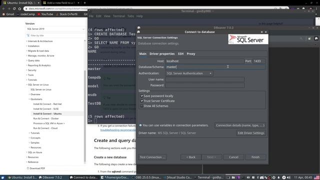This screenshot has height=180, width=320.
Task: Open the Stack O-Perfil bookmark
Action: (66, 14)
